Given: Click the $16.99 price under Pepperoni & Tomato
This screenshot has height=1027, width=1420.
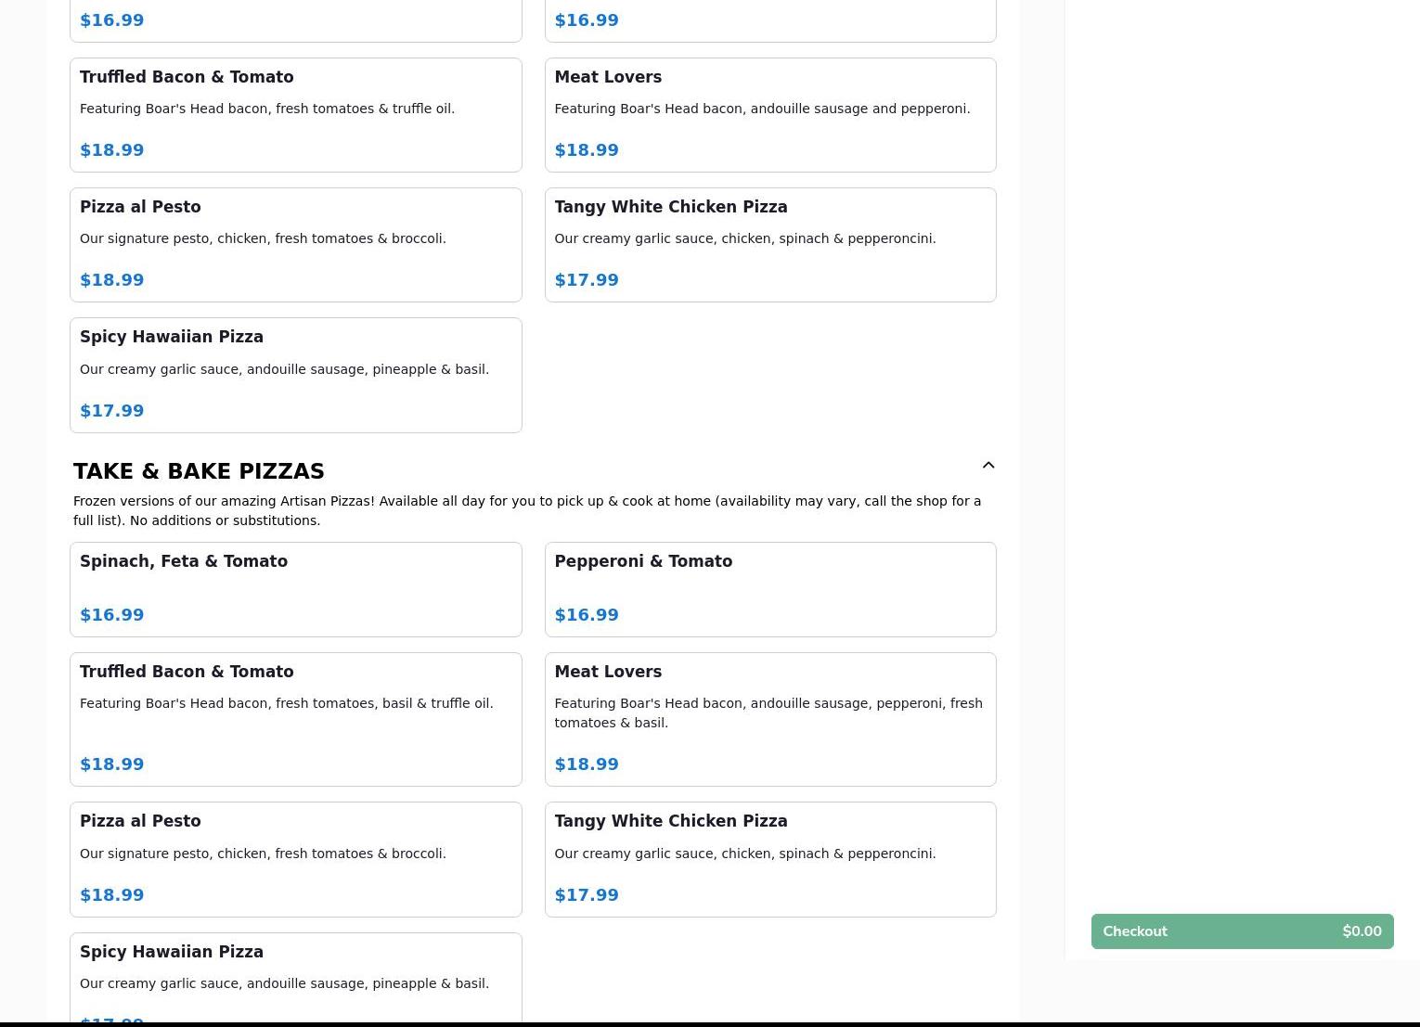Looking at the screenshot, I should [587, 615].
